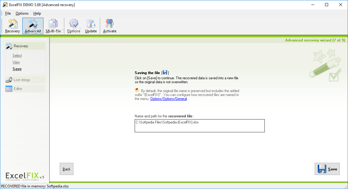Open the Help menu
Viewport: 348px width, 189px height.
(37, 13)
